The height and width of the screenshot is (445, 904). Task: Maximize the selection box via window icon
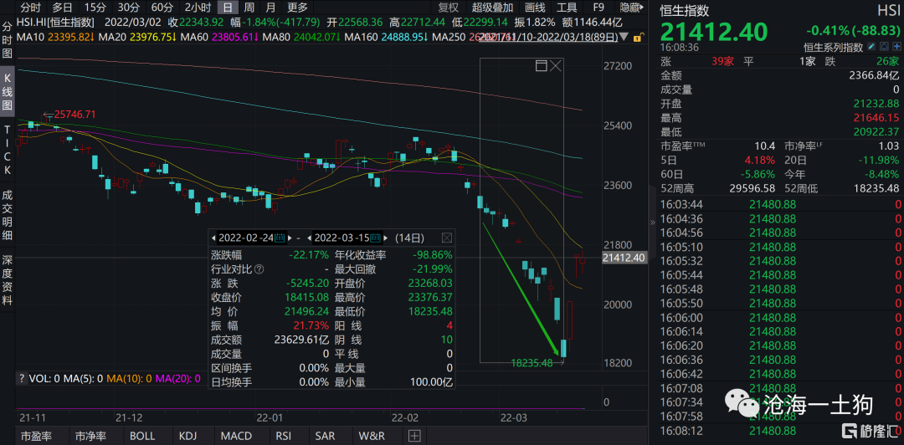[541, 66]
